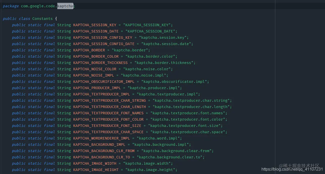Click KAPTCHA_PRODUCER_IMPL identifier
Viewport: 325px width, 174px height.
[97, 88]
